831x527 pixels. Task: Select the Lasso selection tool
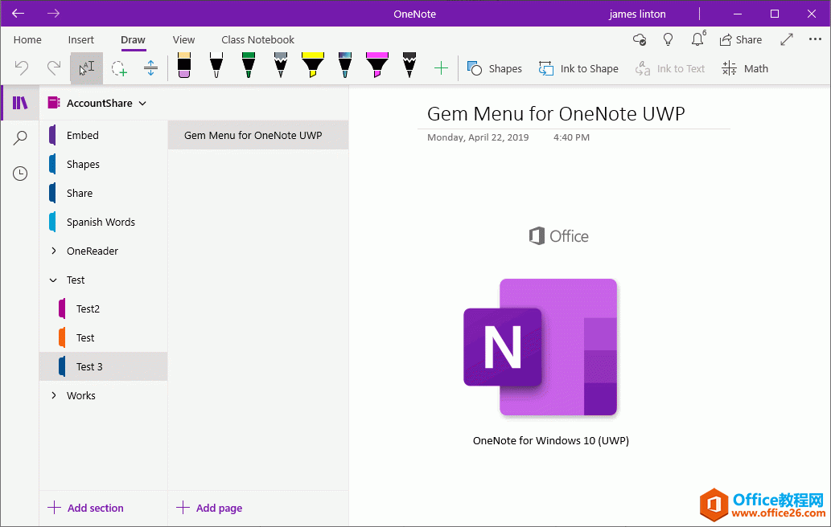[119, 68]
